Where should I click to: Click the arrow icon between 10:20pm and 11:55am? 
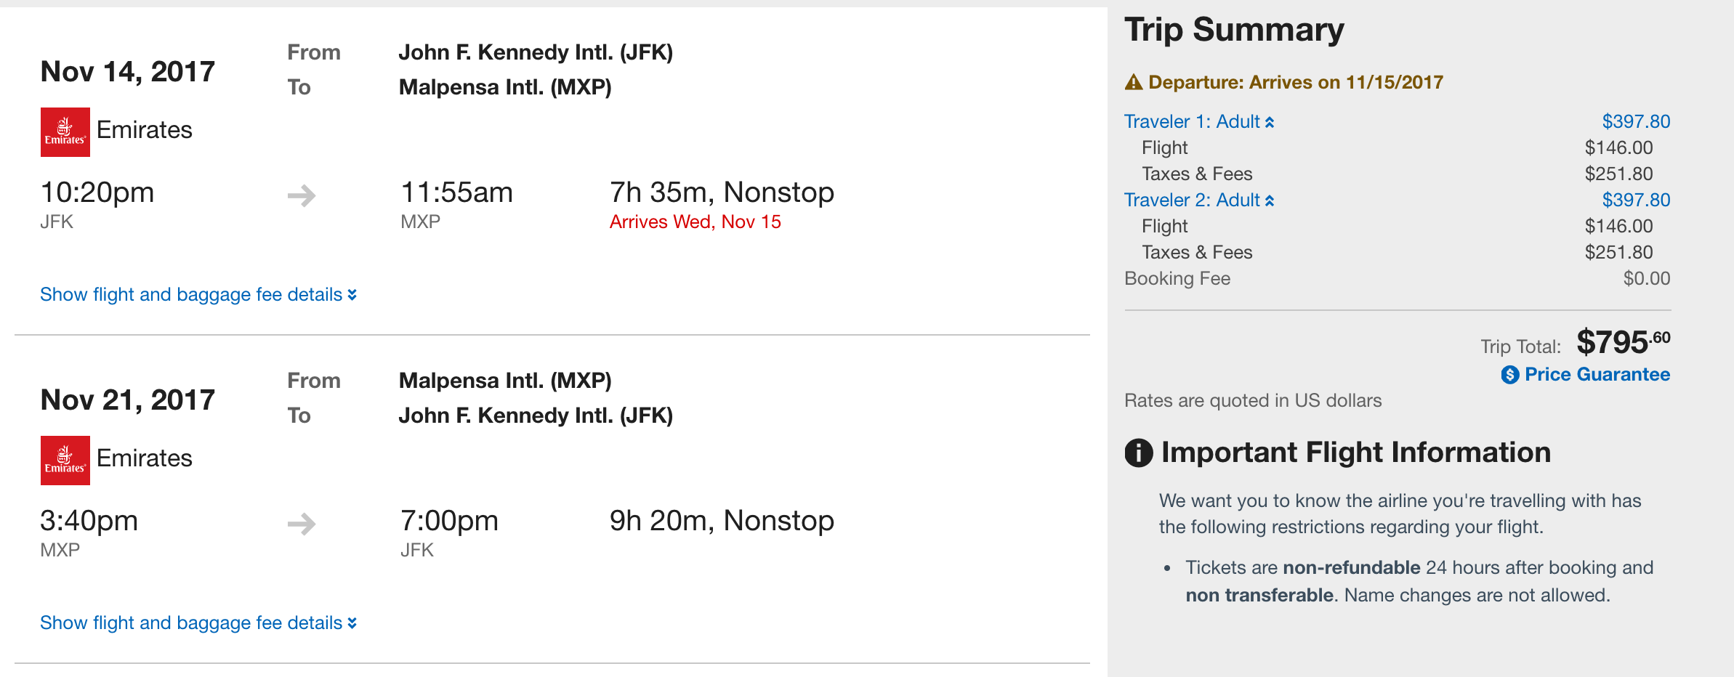pos(302,195)
